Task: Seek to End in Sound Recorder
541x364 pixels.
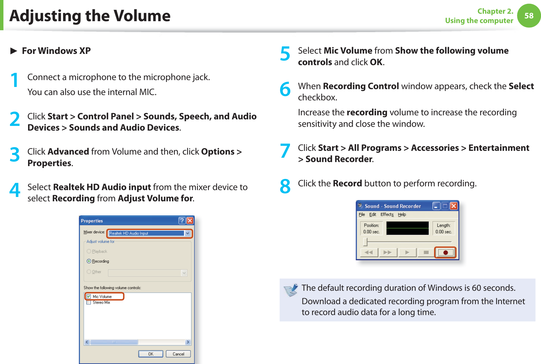Action: coord(388,252)
